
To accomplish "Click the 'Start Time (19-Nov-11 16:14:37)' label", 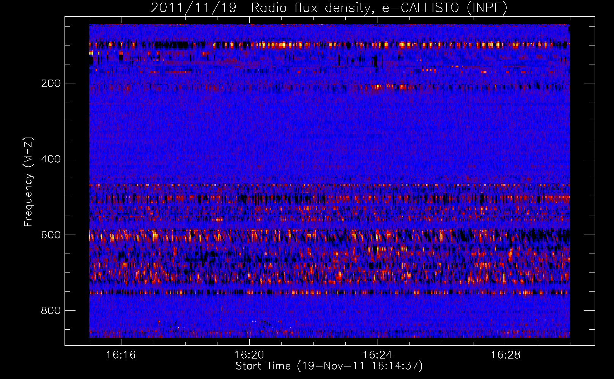I will tap(329, 366).
